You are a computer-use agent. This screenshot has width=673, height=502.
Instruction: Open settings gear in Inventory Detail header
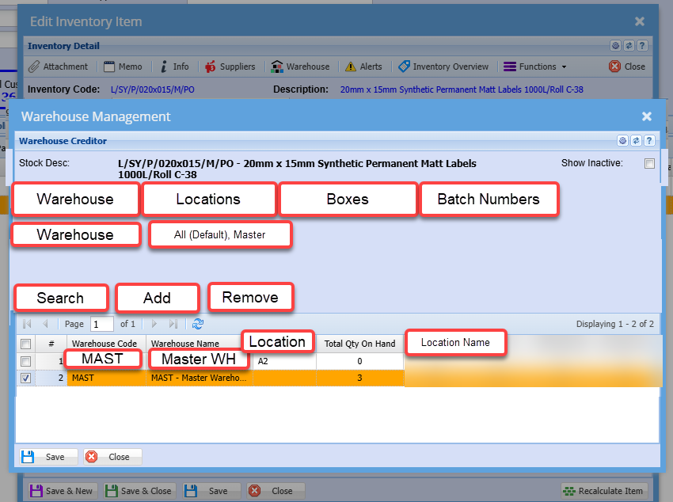pyautogui.click(x=615, y=45)
